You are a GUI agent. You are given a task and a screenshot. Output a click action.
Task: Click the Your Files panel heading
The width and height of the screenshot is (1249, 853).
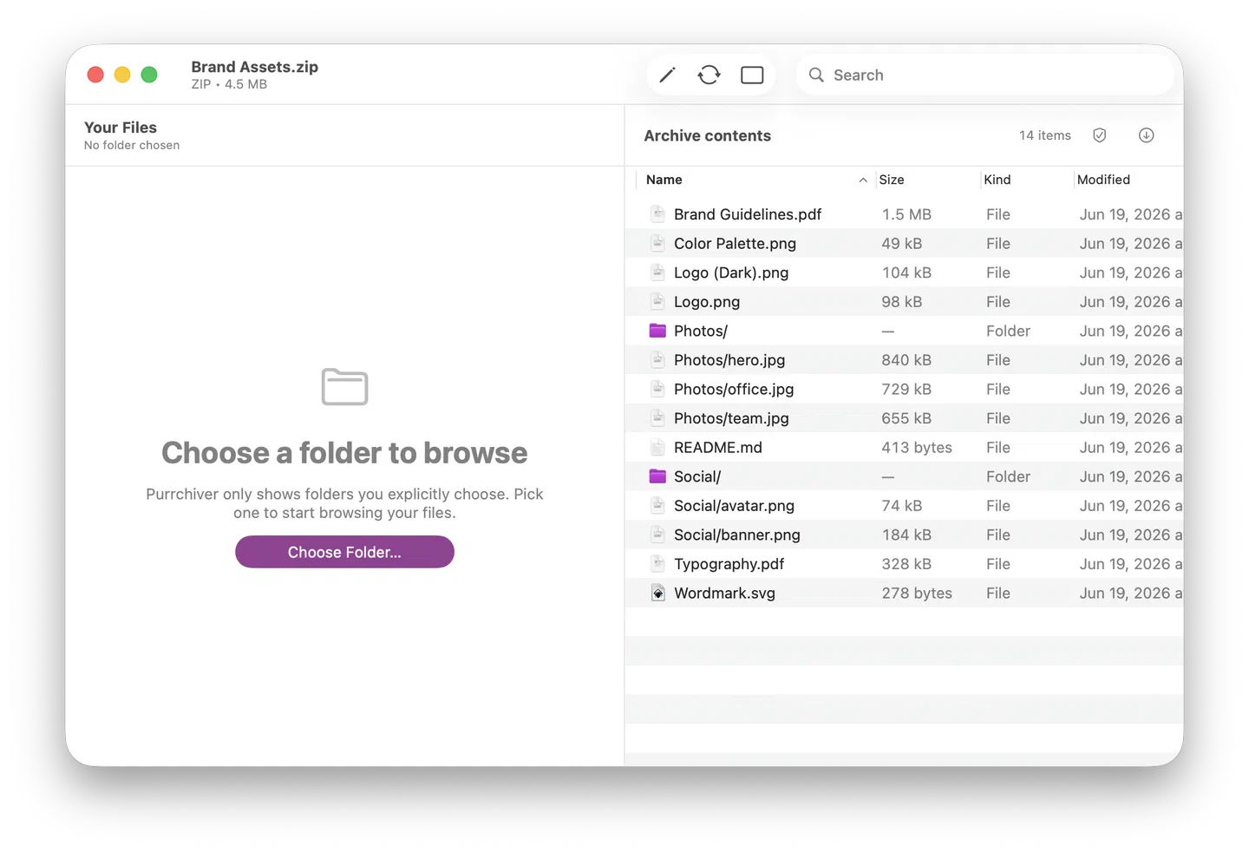(121, 128)
